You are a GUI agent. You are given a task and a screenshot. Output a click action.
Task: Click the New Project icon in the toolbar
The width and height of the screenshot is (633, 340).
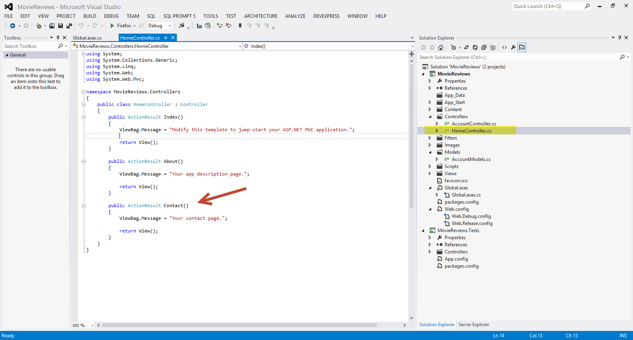pos(38,26)
